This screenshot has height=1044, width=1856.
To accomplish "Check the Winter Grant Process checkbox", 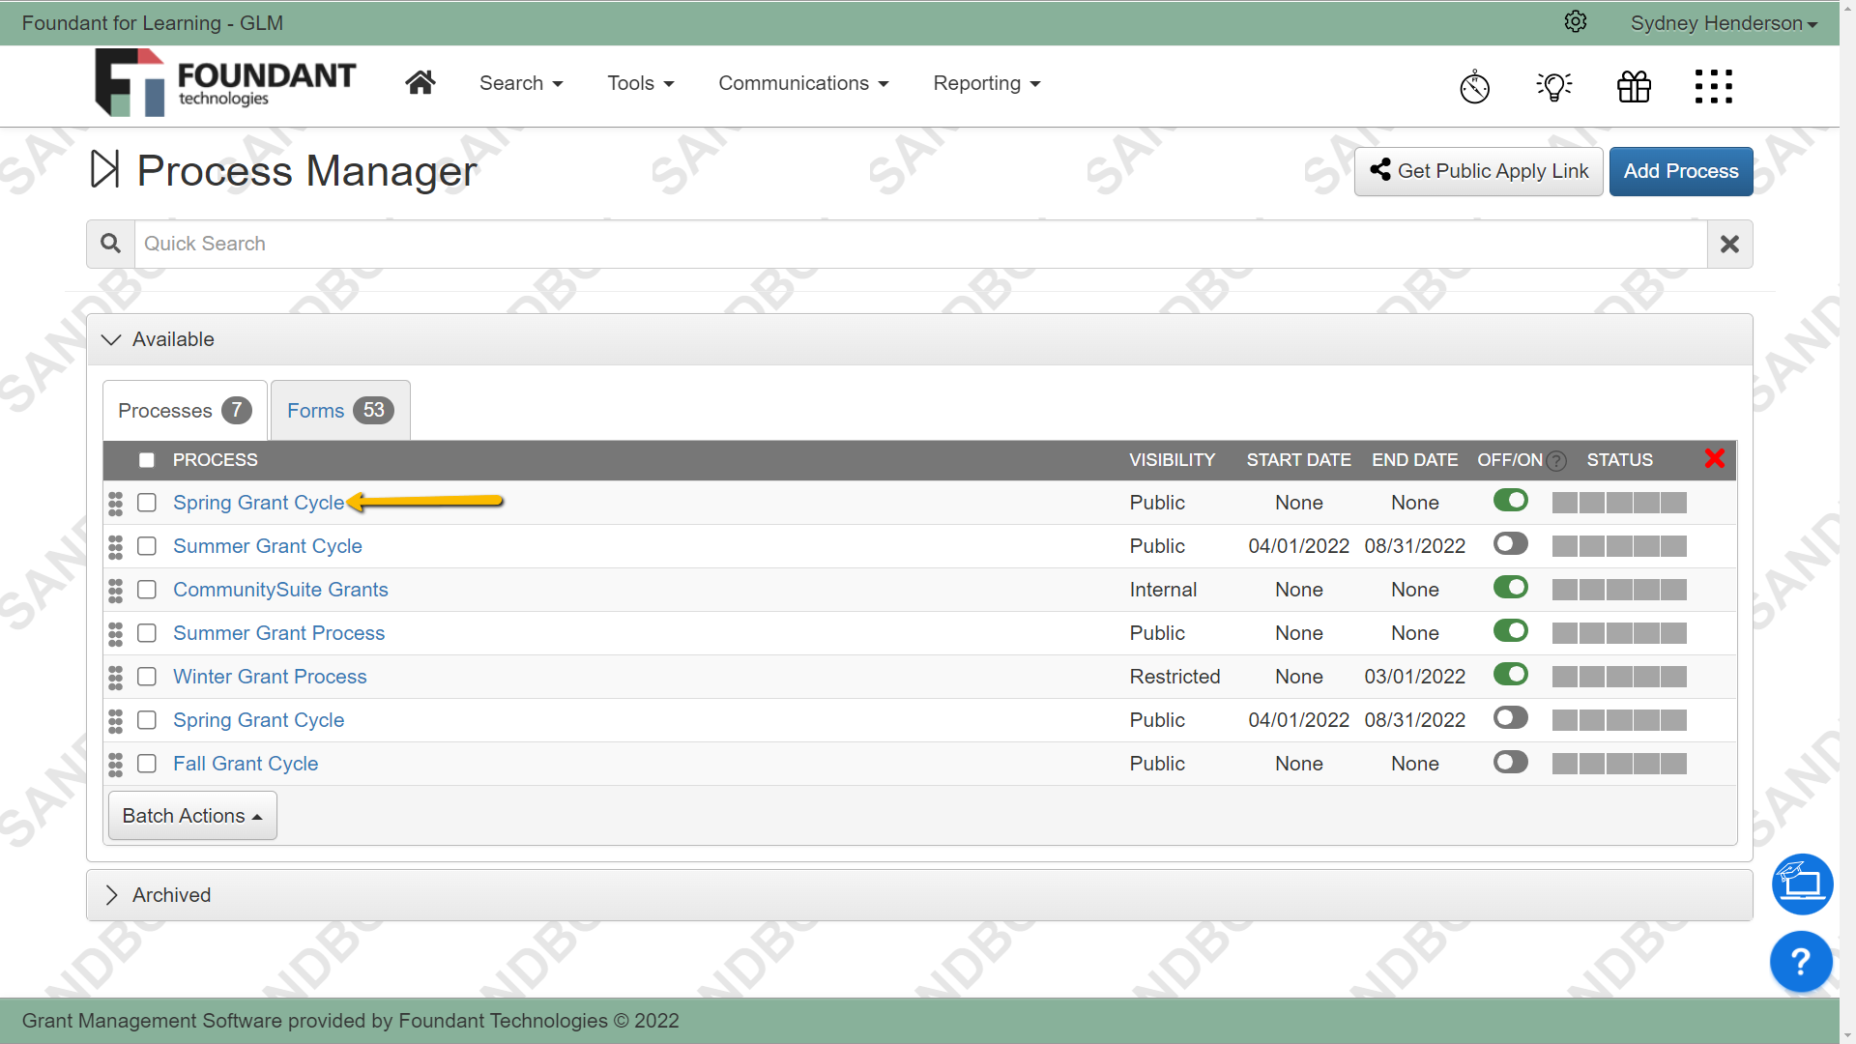I will click(x=147, y=677).
